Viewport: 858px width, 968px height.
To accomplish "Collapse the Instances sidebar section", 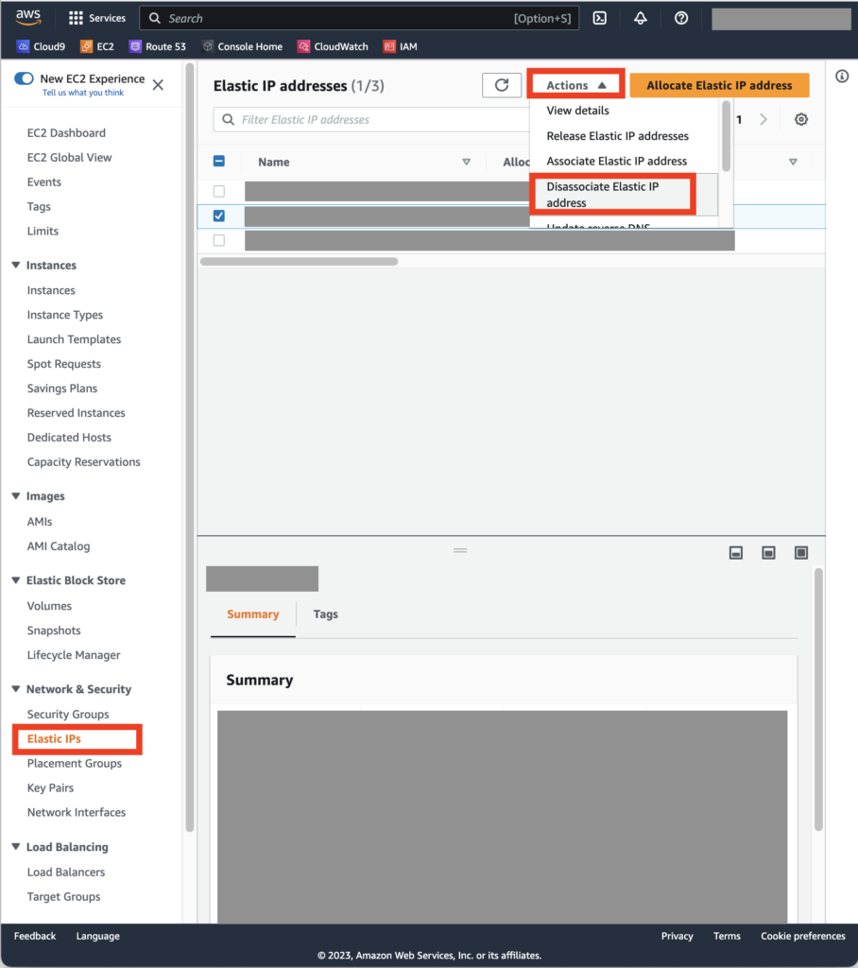I will pyautogui.click(x=16, y=265).
